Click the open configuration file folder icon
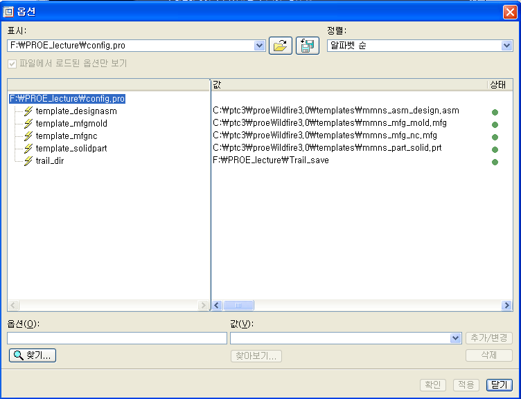The width and height of the screenshot is (521, 399). (x=280, y=46)
